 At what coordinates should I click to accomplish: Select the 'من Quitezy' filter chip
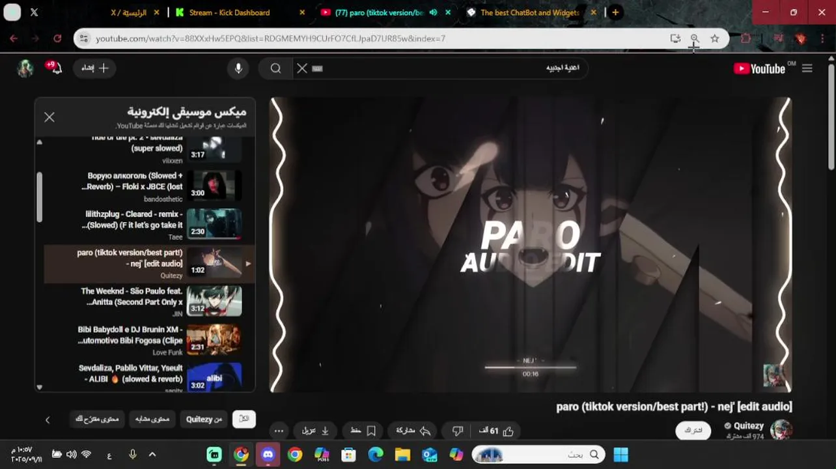point(204,419)
